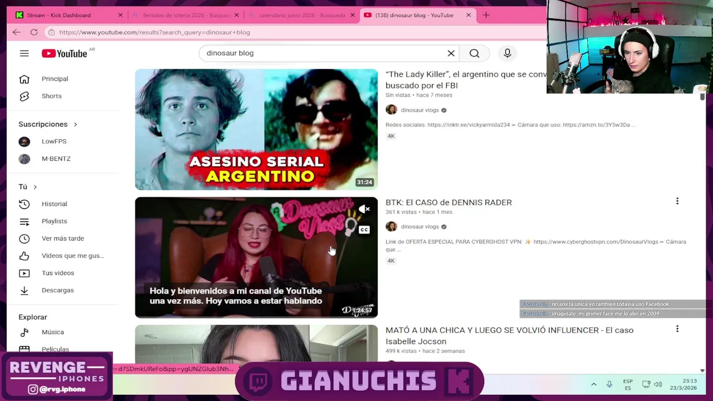Open The Lady Killer video title
This screenshot has width=713, height=401.
pyautogui.click(x=466, y=80)
